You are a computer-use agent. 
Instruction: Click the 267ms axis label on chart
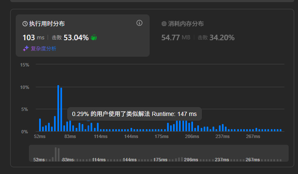pos(253,136)
